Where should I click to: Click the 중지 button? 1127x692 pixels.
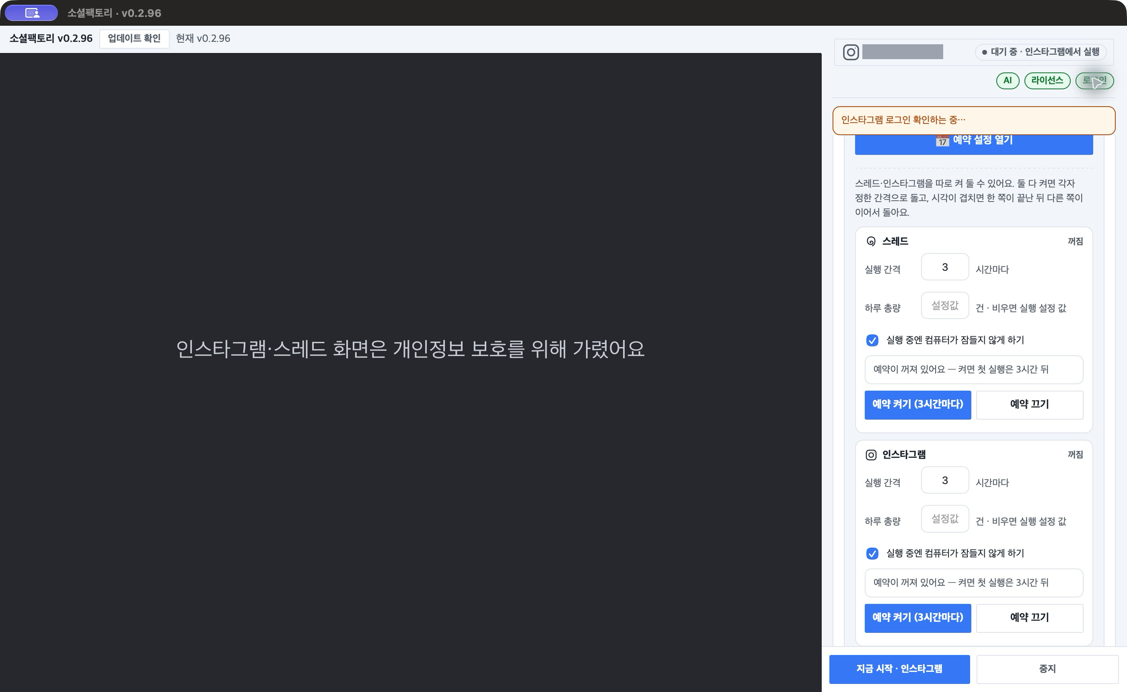[x=1047, y=669]
